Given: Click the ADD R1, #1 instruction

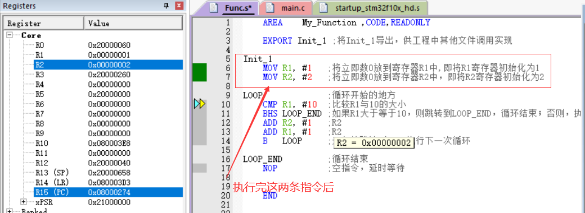Looking at the screenshot, I should point(287,132).
